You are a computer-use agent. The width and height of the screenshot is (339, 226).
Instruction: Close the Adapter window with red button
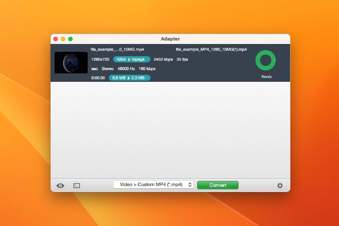56,39
